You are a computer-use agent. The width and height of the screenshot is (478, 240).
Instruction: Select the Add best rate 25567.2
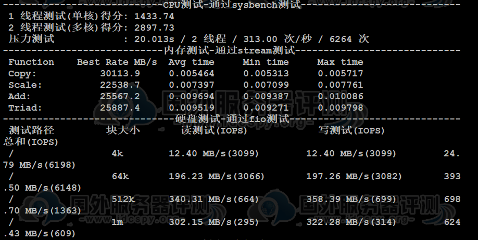coord(120,97)
